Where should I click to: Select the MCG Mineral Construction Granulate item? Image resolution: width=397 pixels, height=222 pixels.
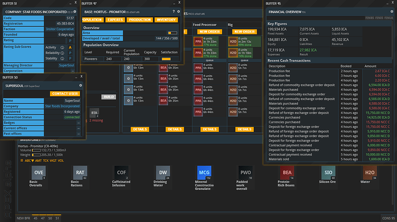204,173
